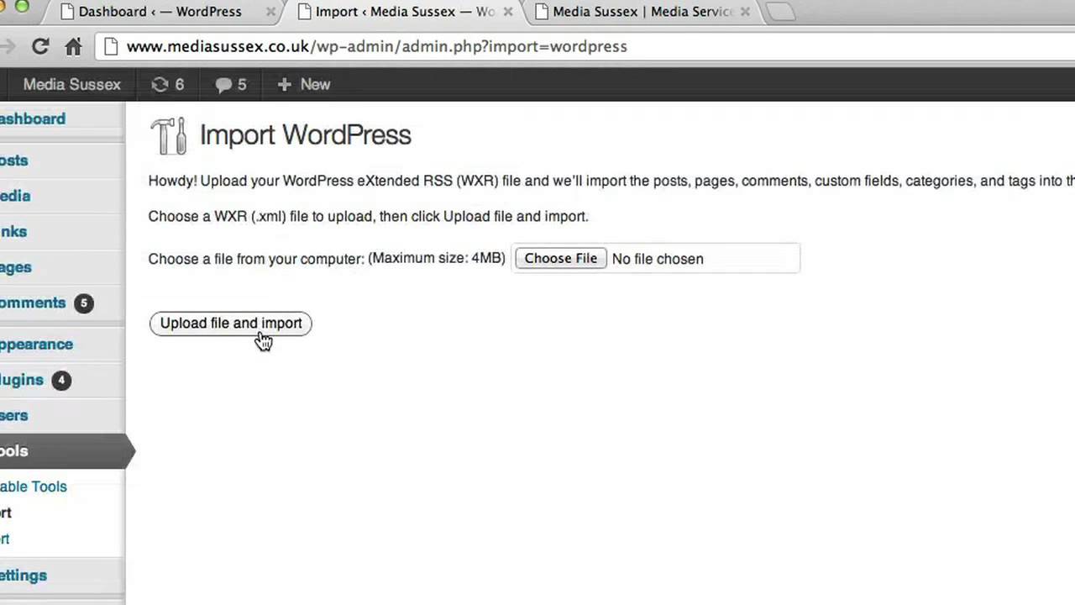Screen dimensions: 1075x605
Task: Open the Media Sussex site menu
Action: (71, 84)
